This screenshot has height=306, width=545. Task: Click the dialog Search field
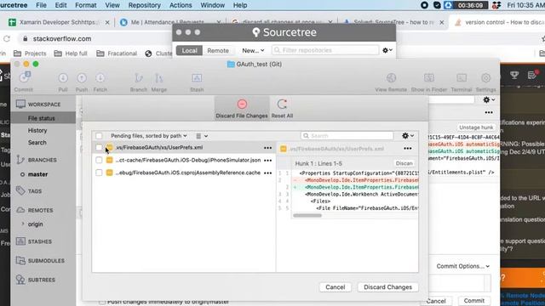[347, 136]
